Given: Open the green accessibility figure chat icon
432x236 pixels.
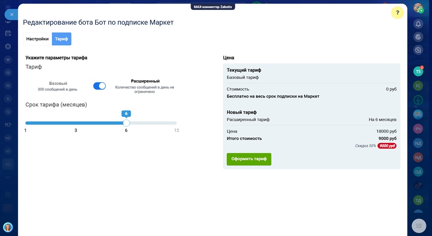Looking at the screenshot, I should [x=418, y=100].
